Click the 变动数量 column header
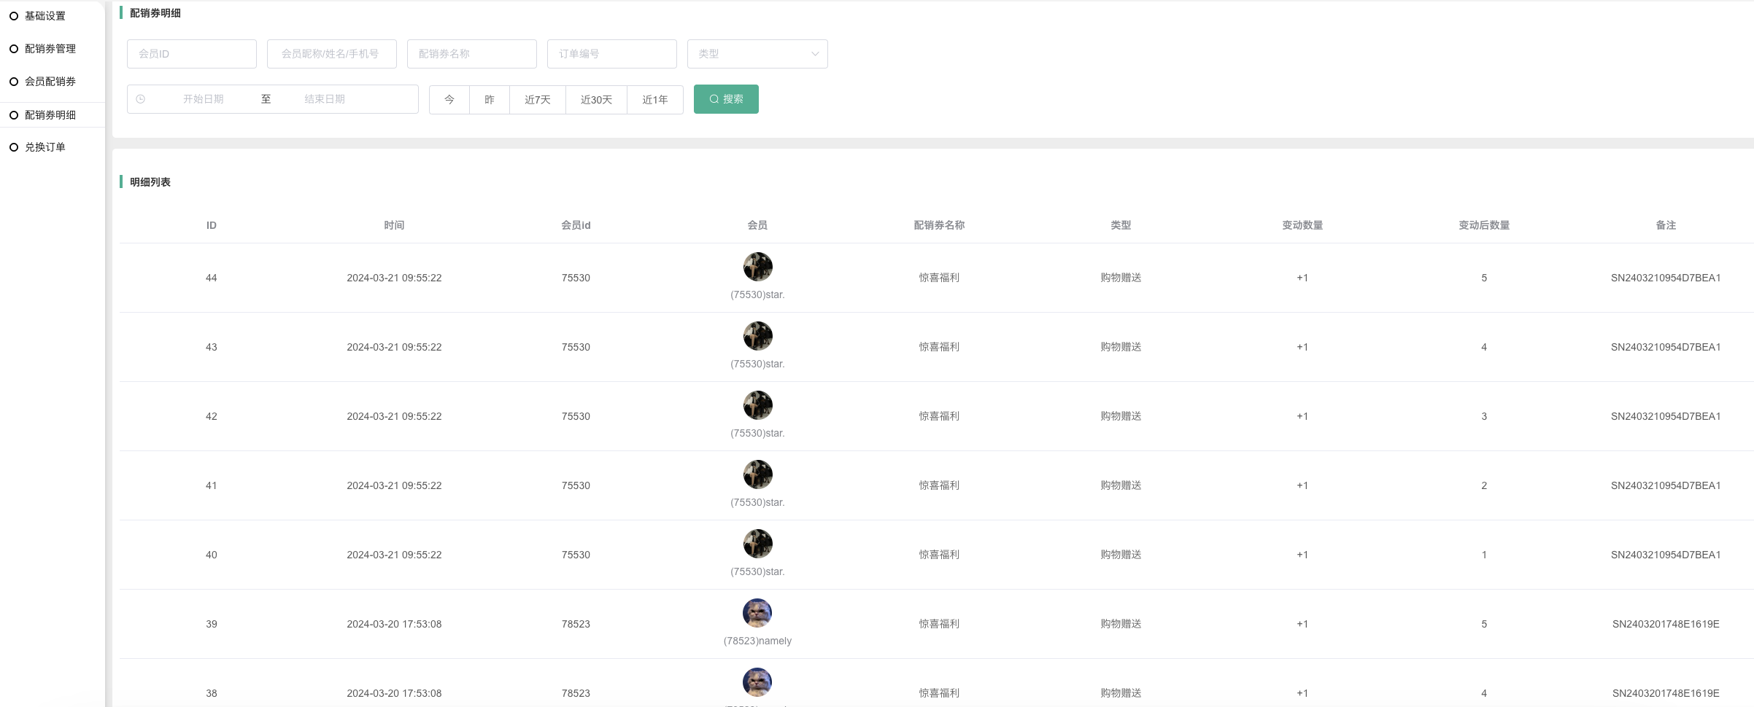1754x707 pixels. [1302, 225]
